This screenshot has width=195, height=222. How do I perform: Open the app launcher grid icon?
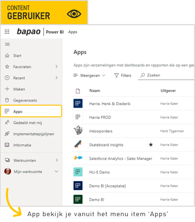(7, 32)
